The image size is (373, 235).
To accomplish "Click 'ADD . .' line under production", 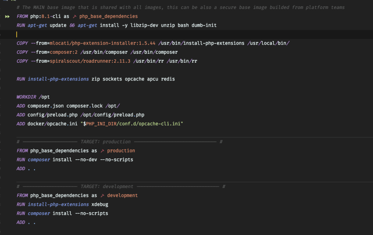I will point(26,169).
